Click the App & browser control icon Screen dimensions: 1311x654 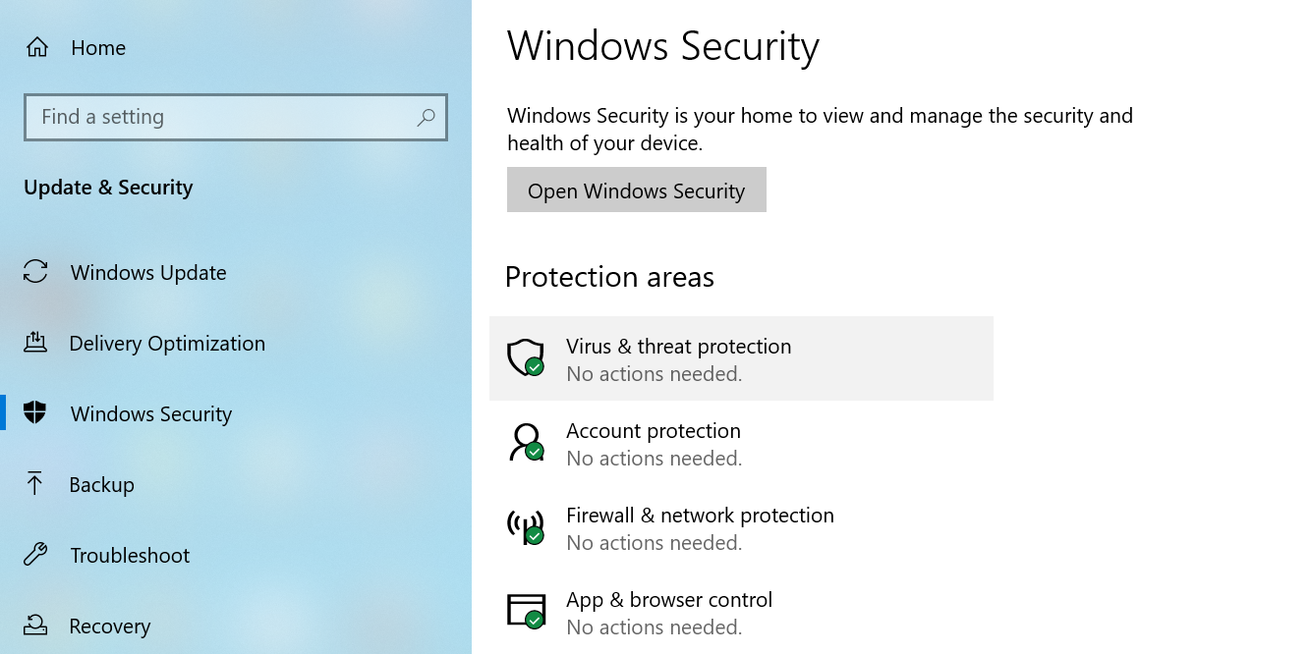tap(526, 612)
